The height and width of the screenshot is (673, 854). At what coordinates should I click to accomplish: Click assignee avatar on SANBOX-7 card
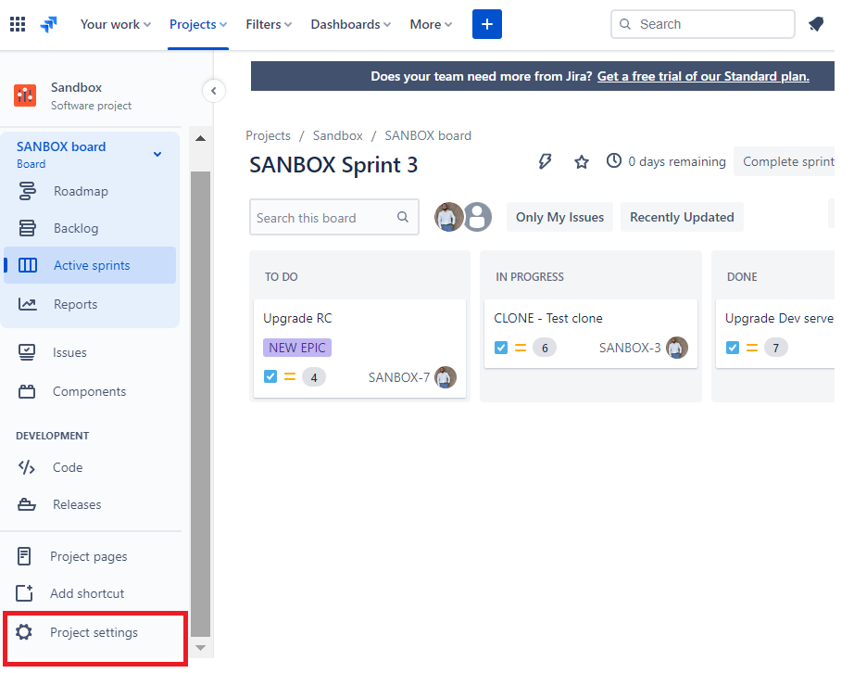click(x=446, y=377)
